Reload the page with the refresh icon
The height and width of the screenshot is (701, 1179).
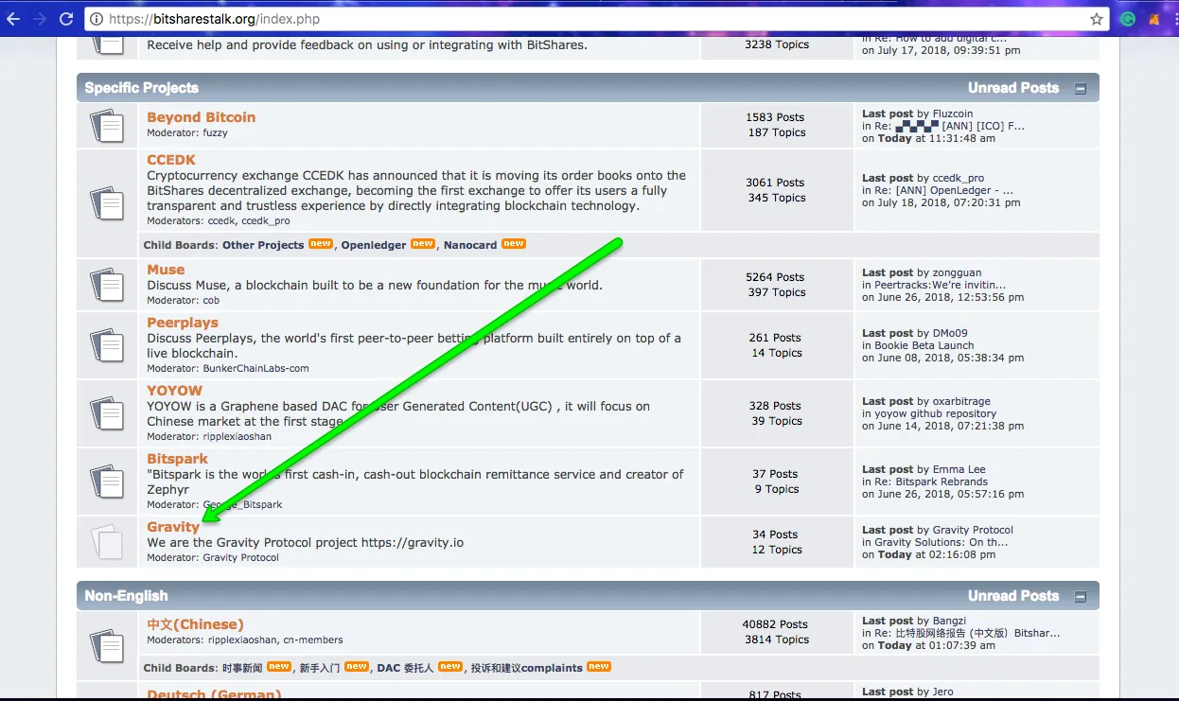pos(66,18)
